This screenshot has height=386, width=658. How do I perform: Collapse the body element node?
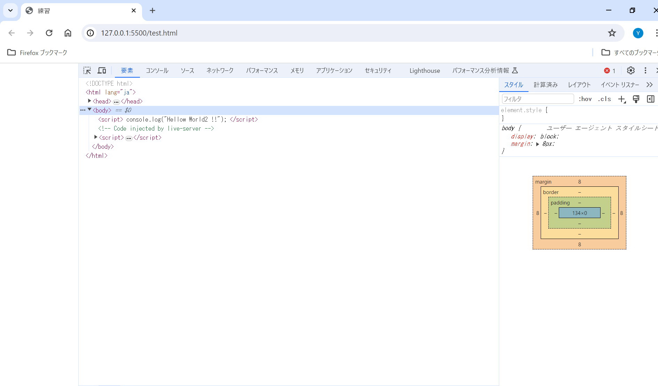[89, 110]
